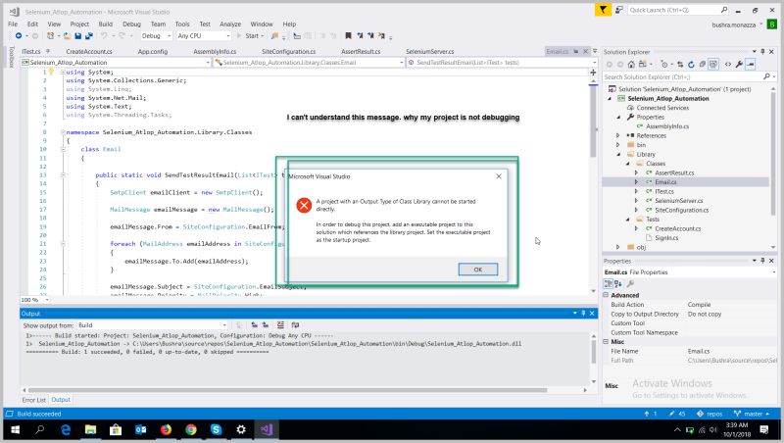
Task: Open the Debug menu
Action: click(x=131, y=24)
